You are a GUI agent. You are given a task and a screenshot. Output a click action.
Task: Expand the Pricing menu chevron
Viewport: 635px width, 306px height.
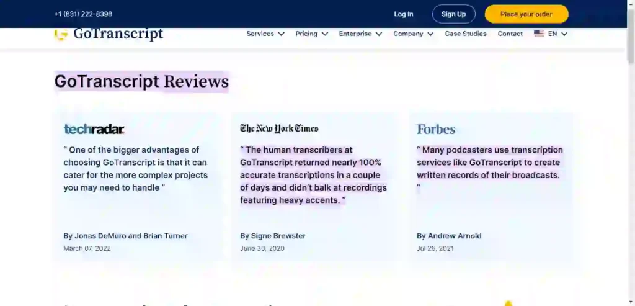[325, 34]
